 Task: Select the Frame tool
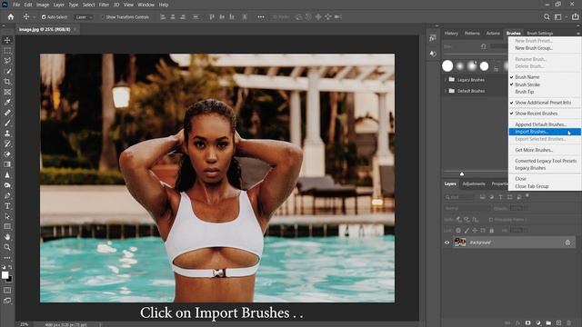[7, 92]
